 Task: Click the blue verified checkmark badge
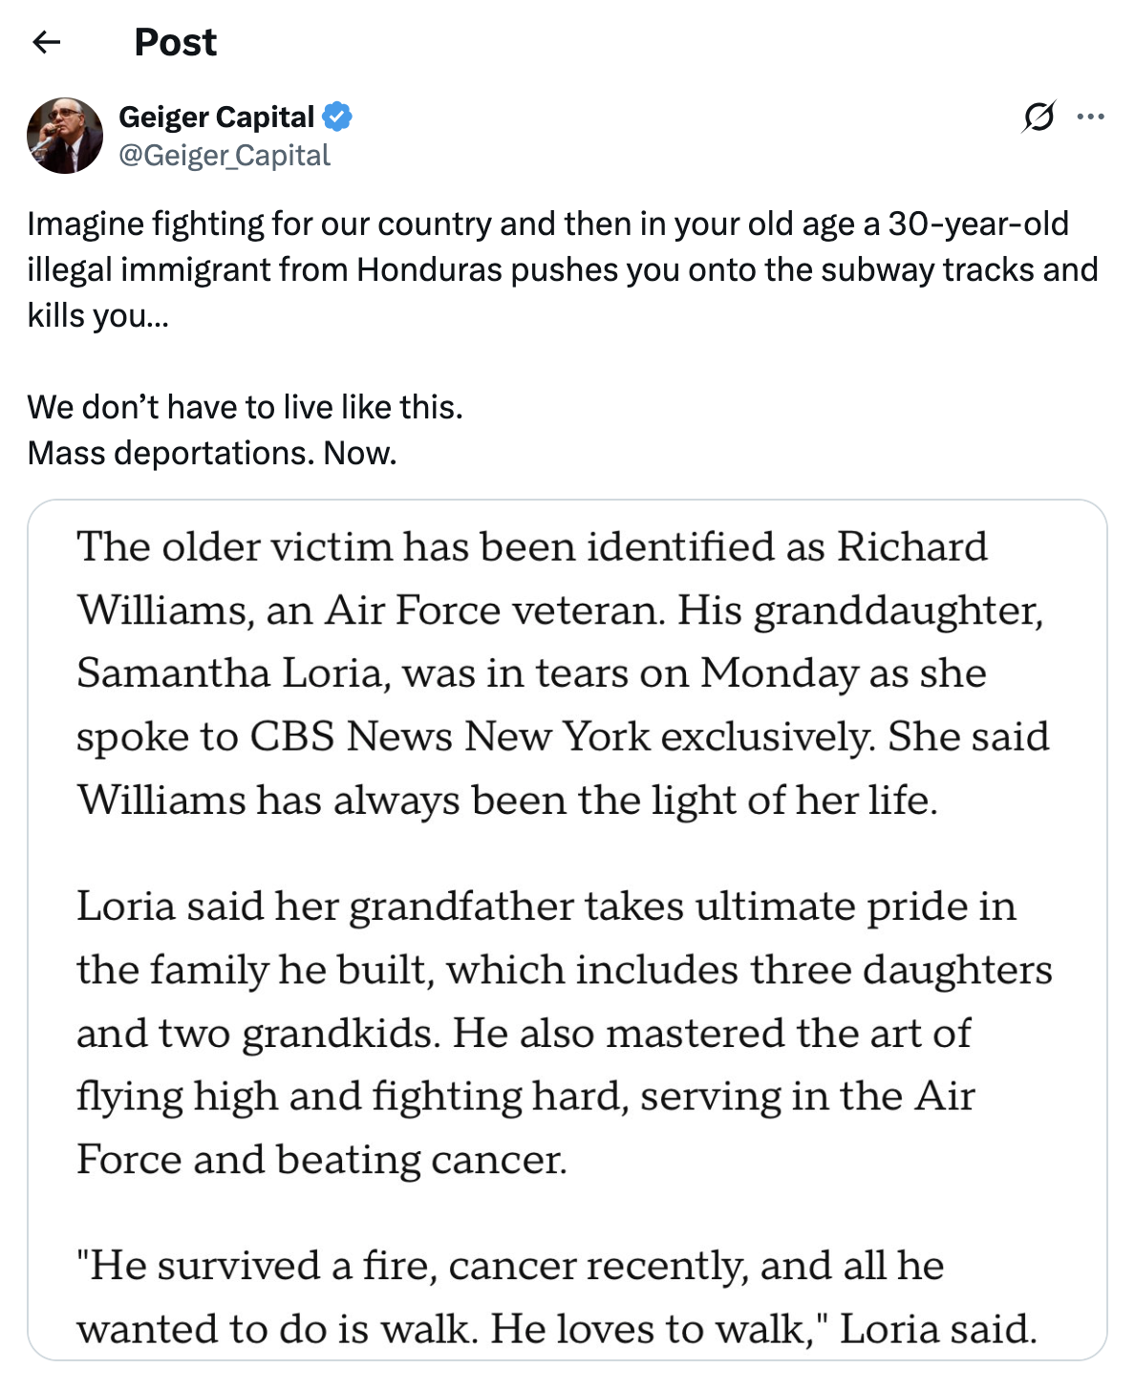point(336,117)
